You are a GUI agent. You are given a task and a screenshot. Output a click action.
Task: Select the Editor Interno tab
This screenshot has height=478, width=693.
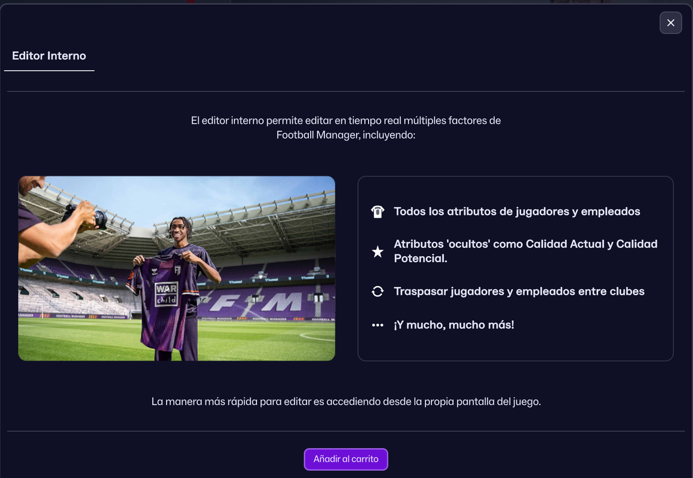tap(49, 56)
